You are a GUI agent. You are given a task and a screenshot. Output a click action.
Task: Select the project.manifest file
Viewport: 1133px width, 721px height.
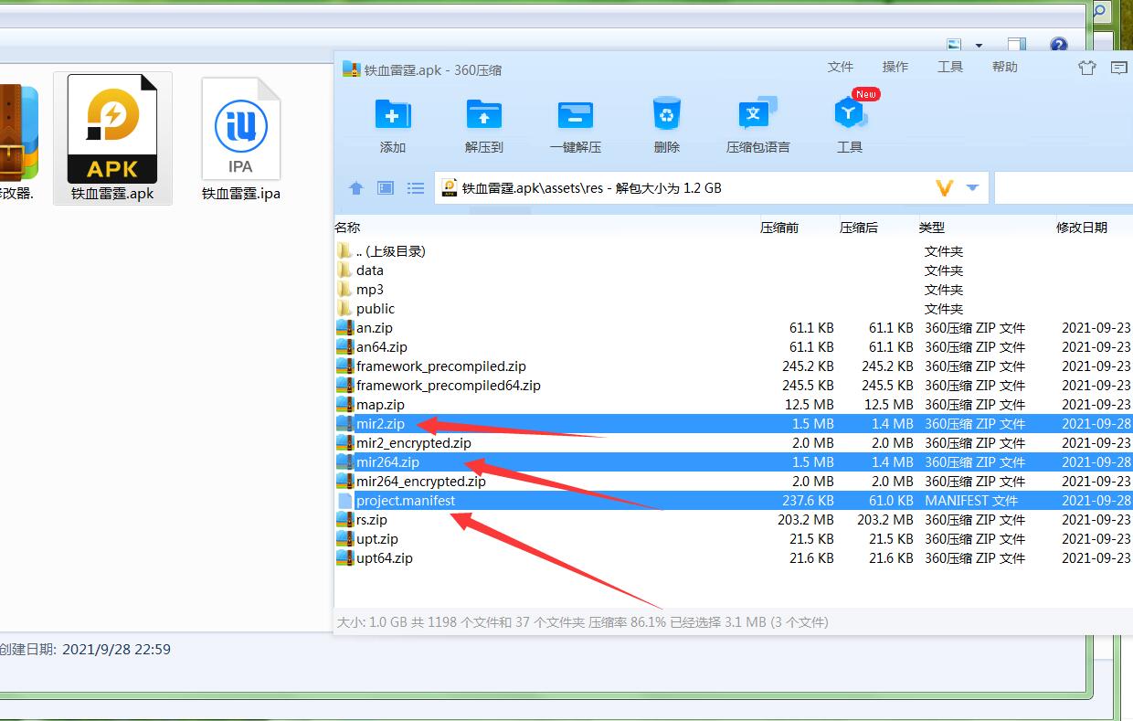(x=405, y=501)
